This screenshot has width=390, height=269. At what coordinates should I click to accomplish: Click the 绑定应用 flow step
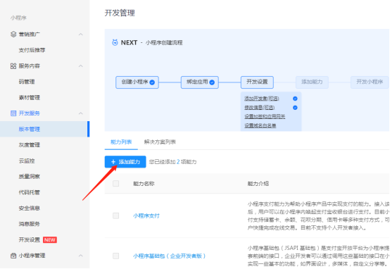click(x=200, y=82)
